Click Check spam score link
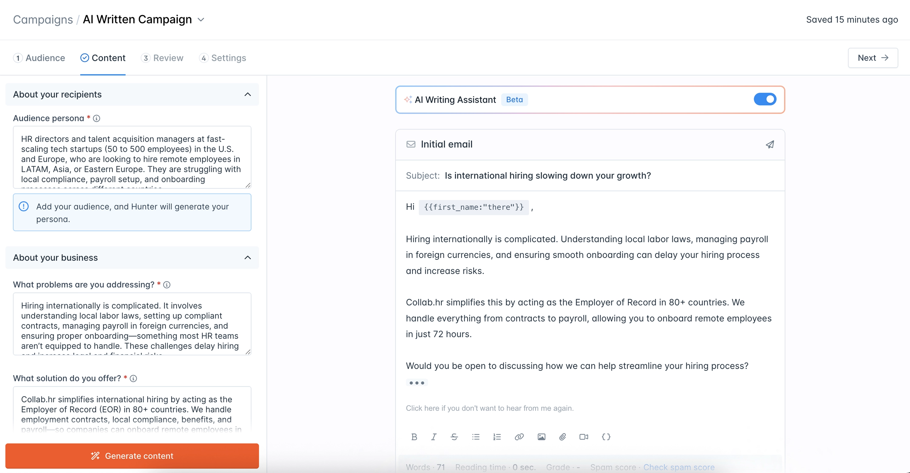 pos(679,467)
